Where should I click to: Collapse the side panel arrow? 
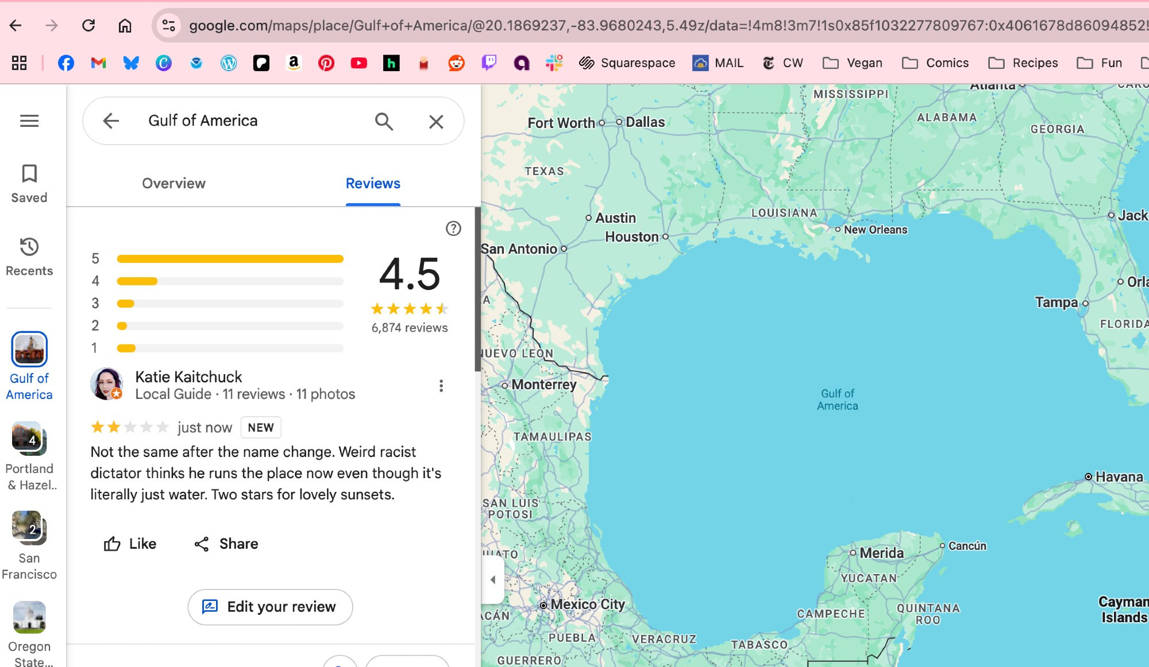tap(493, 580)
